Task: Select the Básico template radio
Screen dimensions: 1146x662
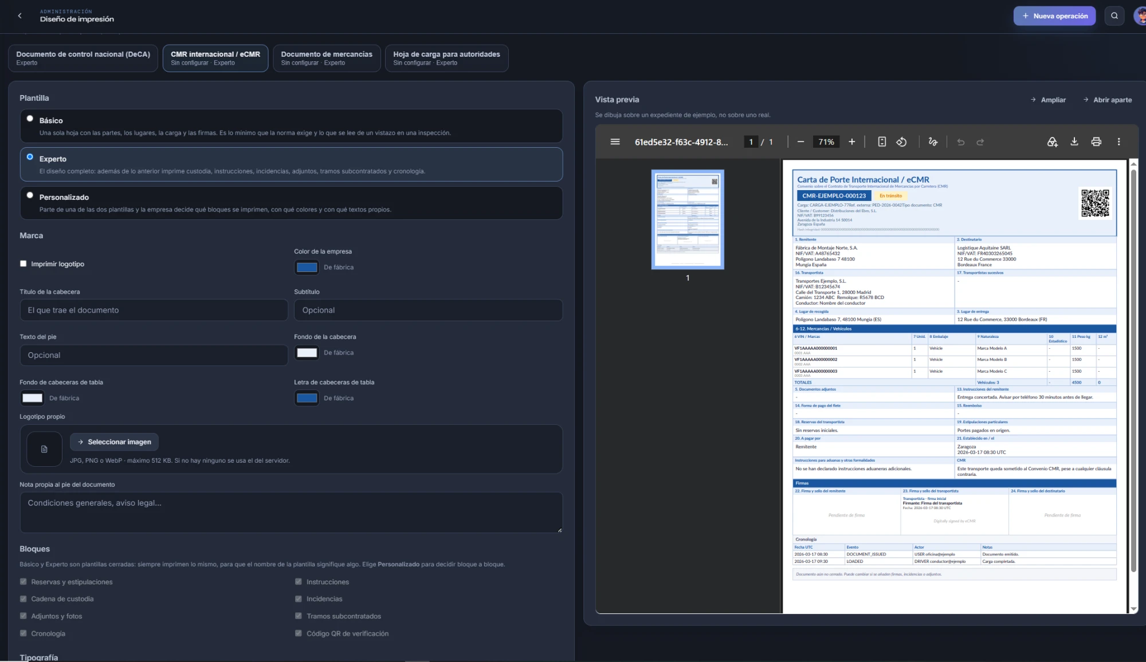Action: point(30,119)
